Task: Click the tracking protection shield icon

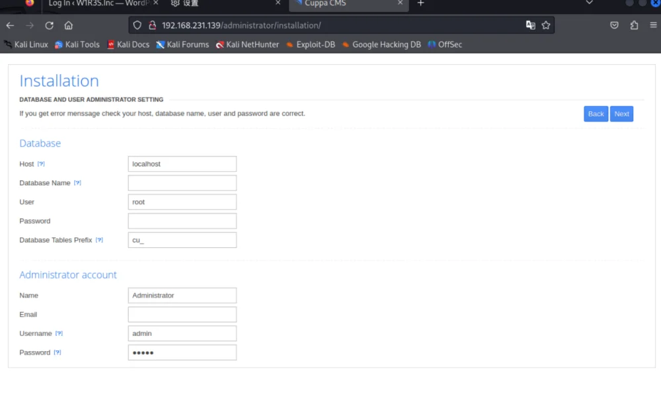Action: tap(137, 25)
